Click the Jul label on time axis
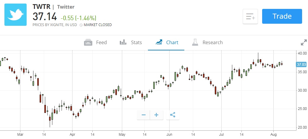Screen dimensions: 308x139 coord(222,134)
